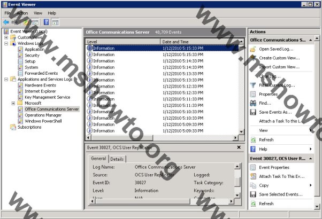Image resolution: width=322 pixels, height=219 pixels.
Task: Open Operations Manager log
Action: pyautogui.click(x=43, y=115)
